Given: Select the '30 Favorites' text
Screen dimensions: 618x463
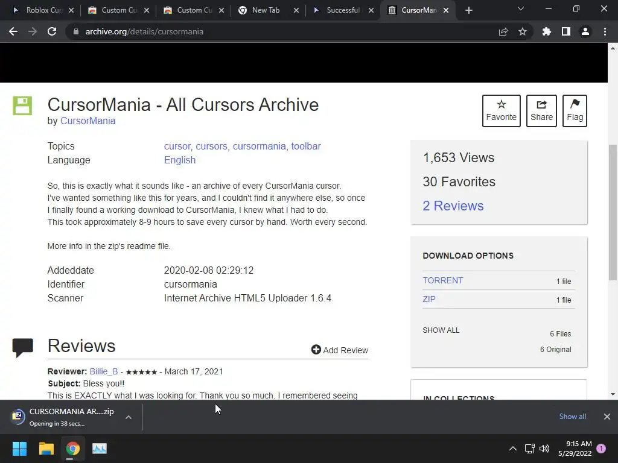Looking at the screenshot, I should [459, 181].
